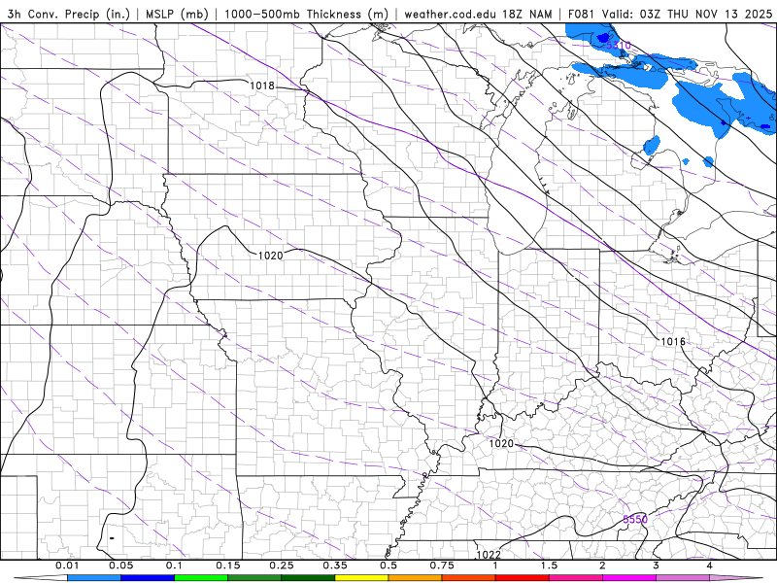Select the orchid 3–4 color swatch
777x583 pixels.
point(683,578)
